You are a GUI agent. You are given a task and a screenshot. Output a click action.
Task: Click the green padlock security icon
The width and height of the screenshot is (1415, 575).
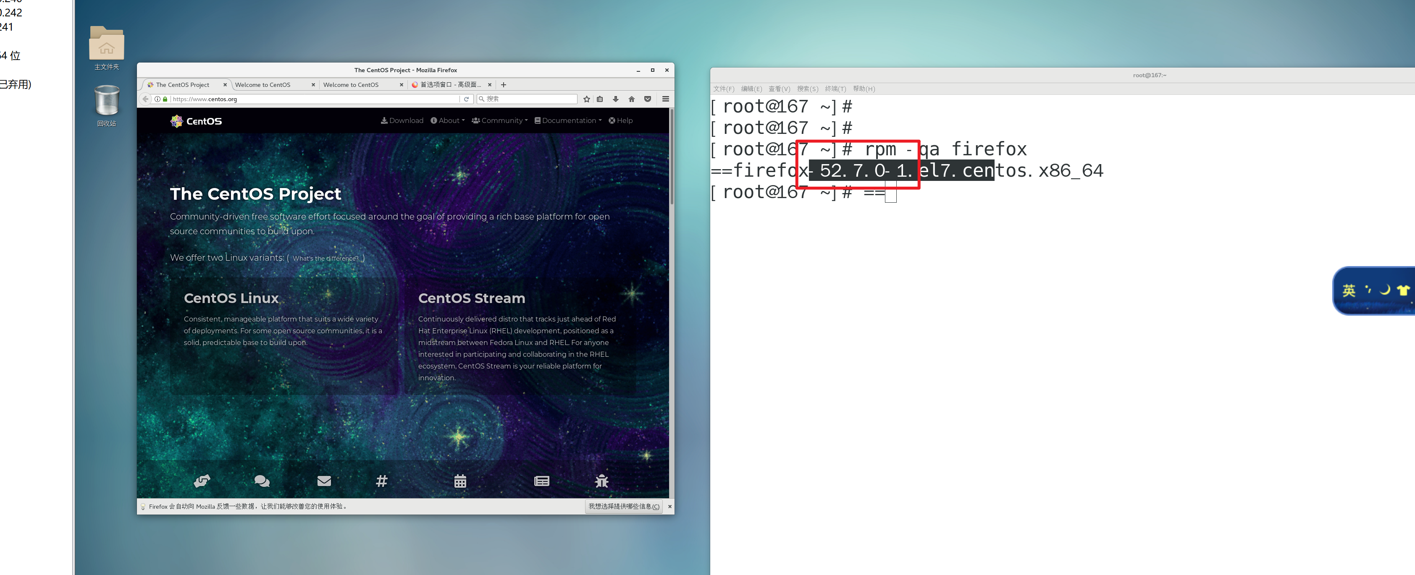click(165, 99)
